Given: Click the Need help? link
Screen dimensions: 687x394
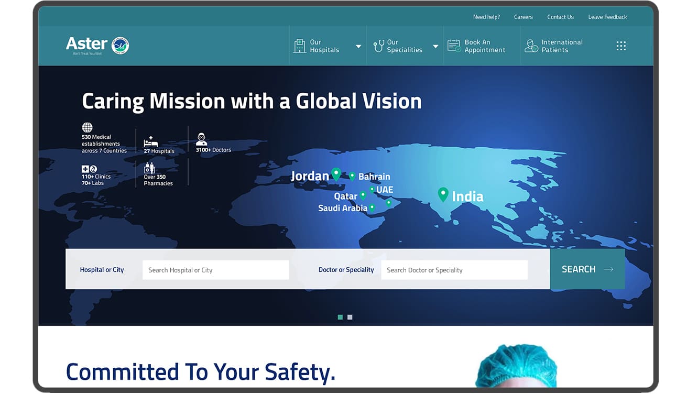Looking at the screenshot, I should coord(486,17).
